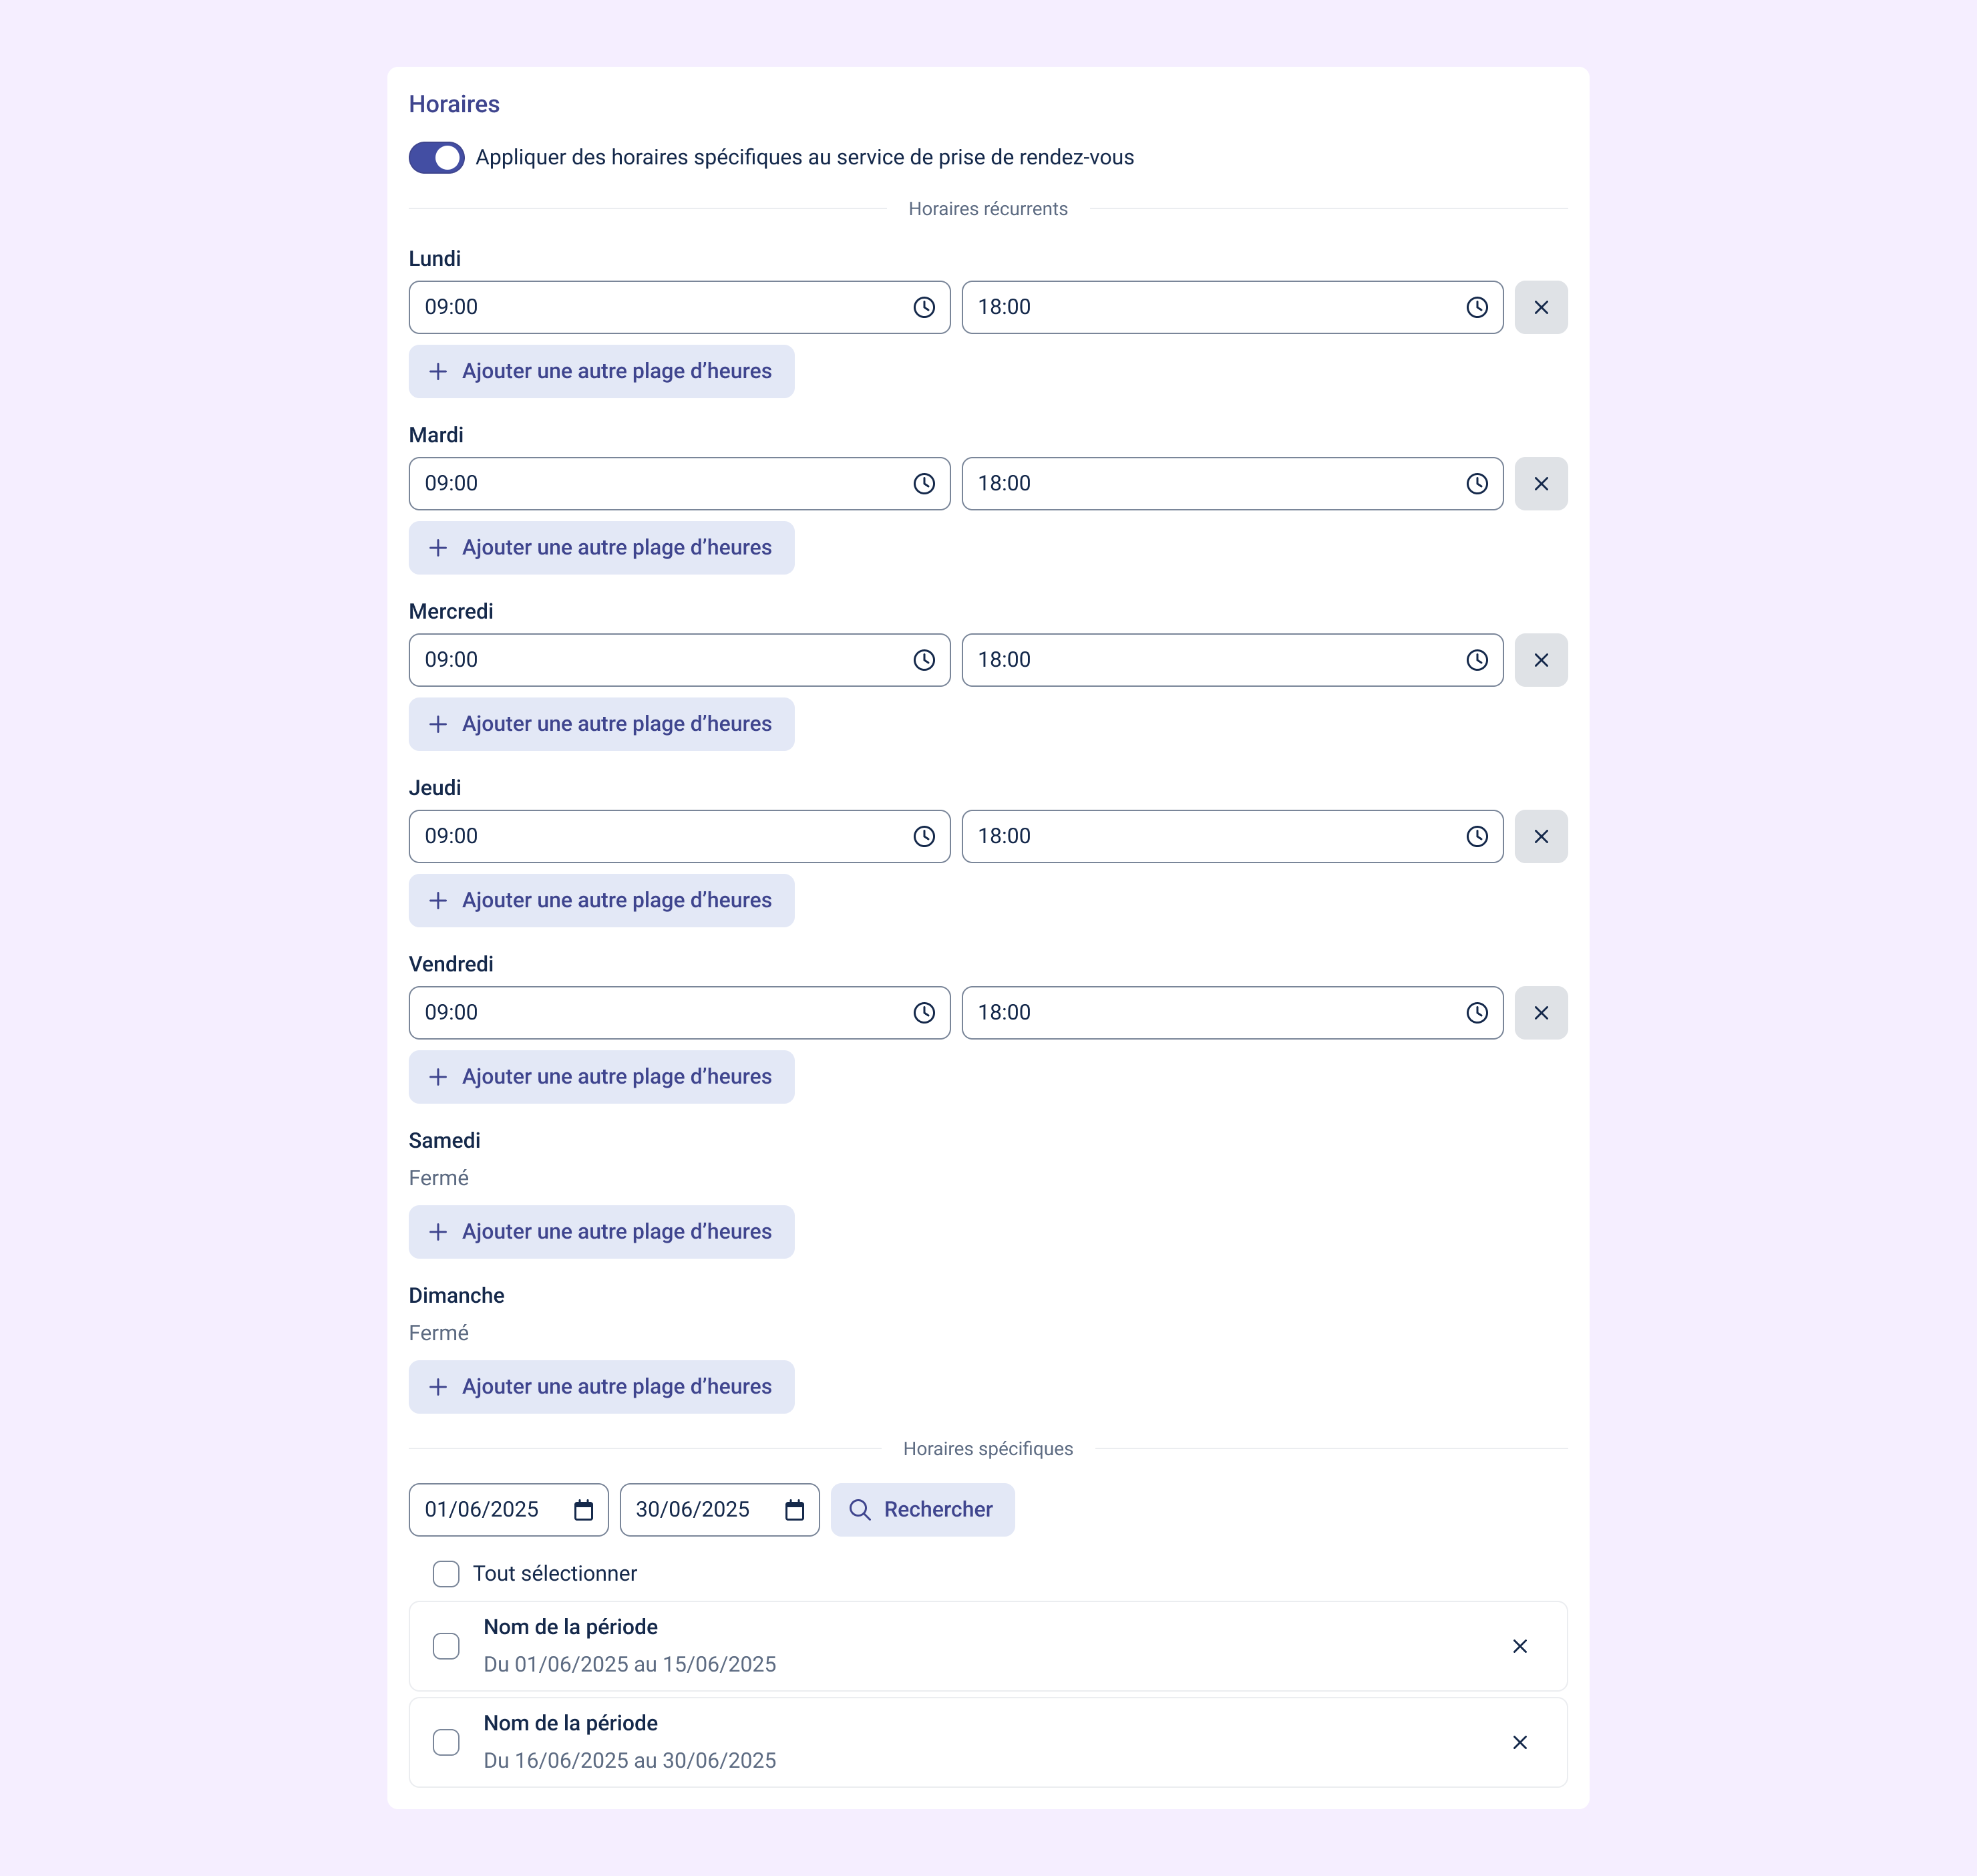Add another hour range under Mardi

pyautogui.click(x=600, y=548)
